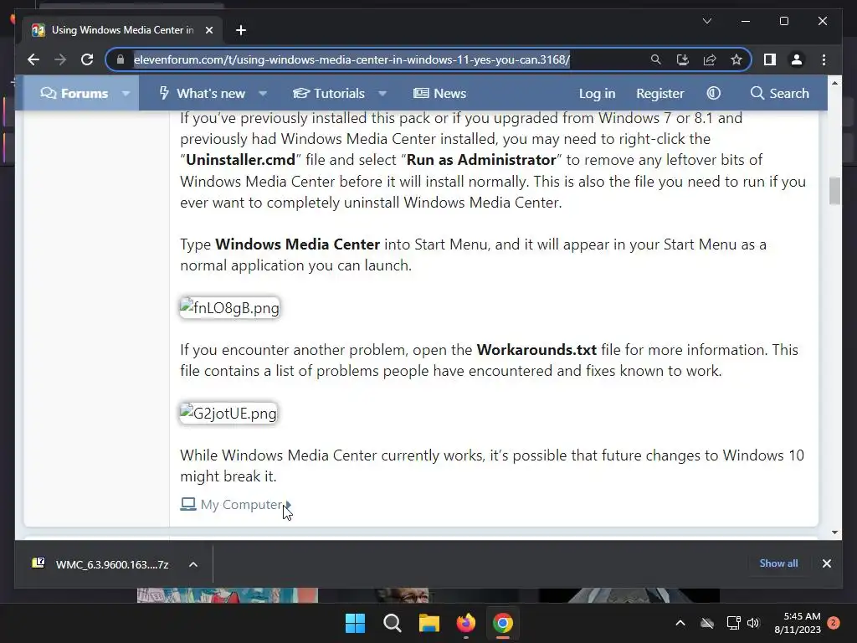The width and height of the screenshot is (857, 643).
Task: Reload the elevenforum page
Action: 87,59
